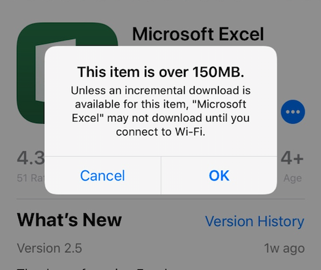The width and height of the screenshot is (321, 270).
Task: Tap the divider line above What's New
Action: click(160, 199)
